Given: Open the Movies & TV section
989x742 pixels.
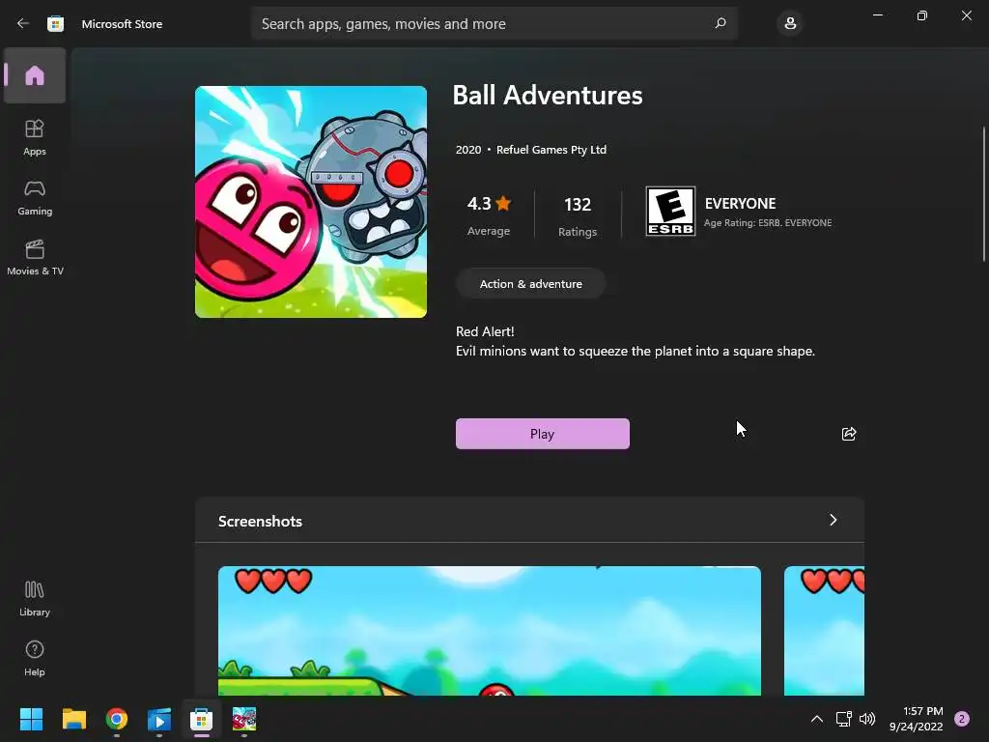Looking at the screenshot, I should point(35,257).
